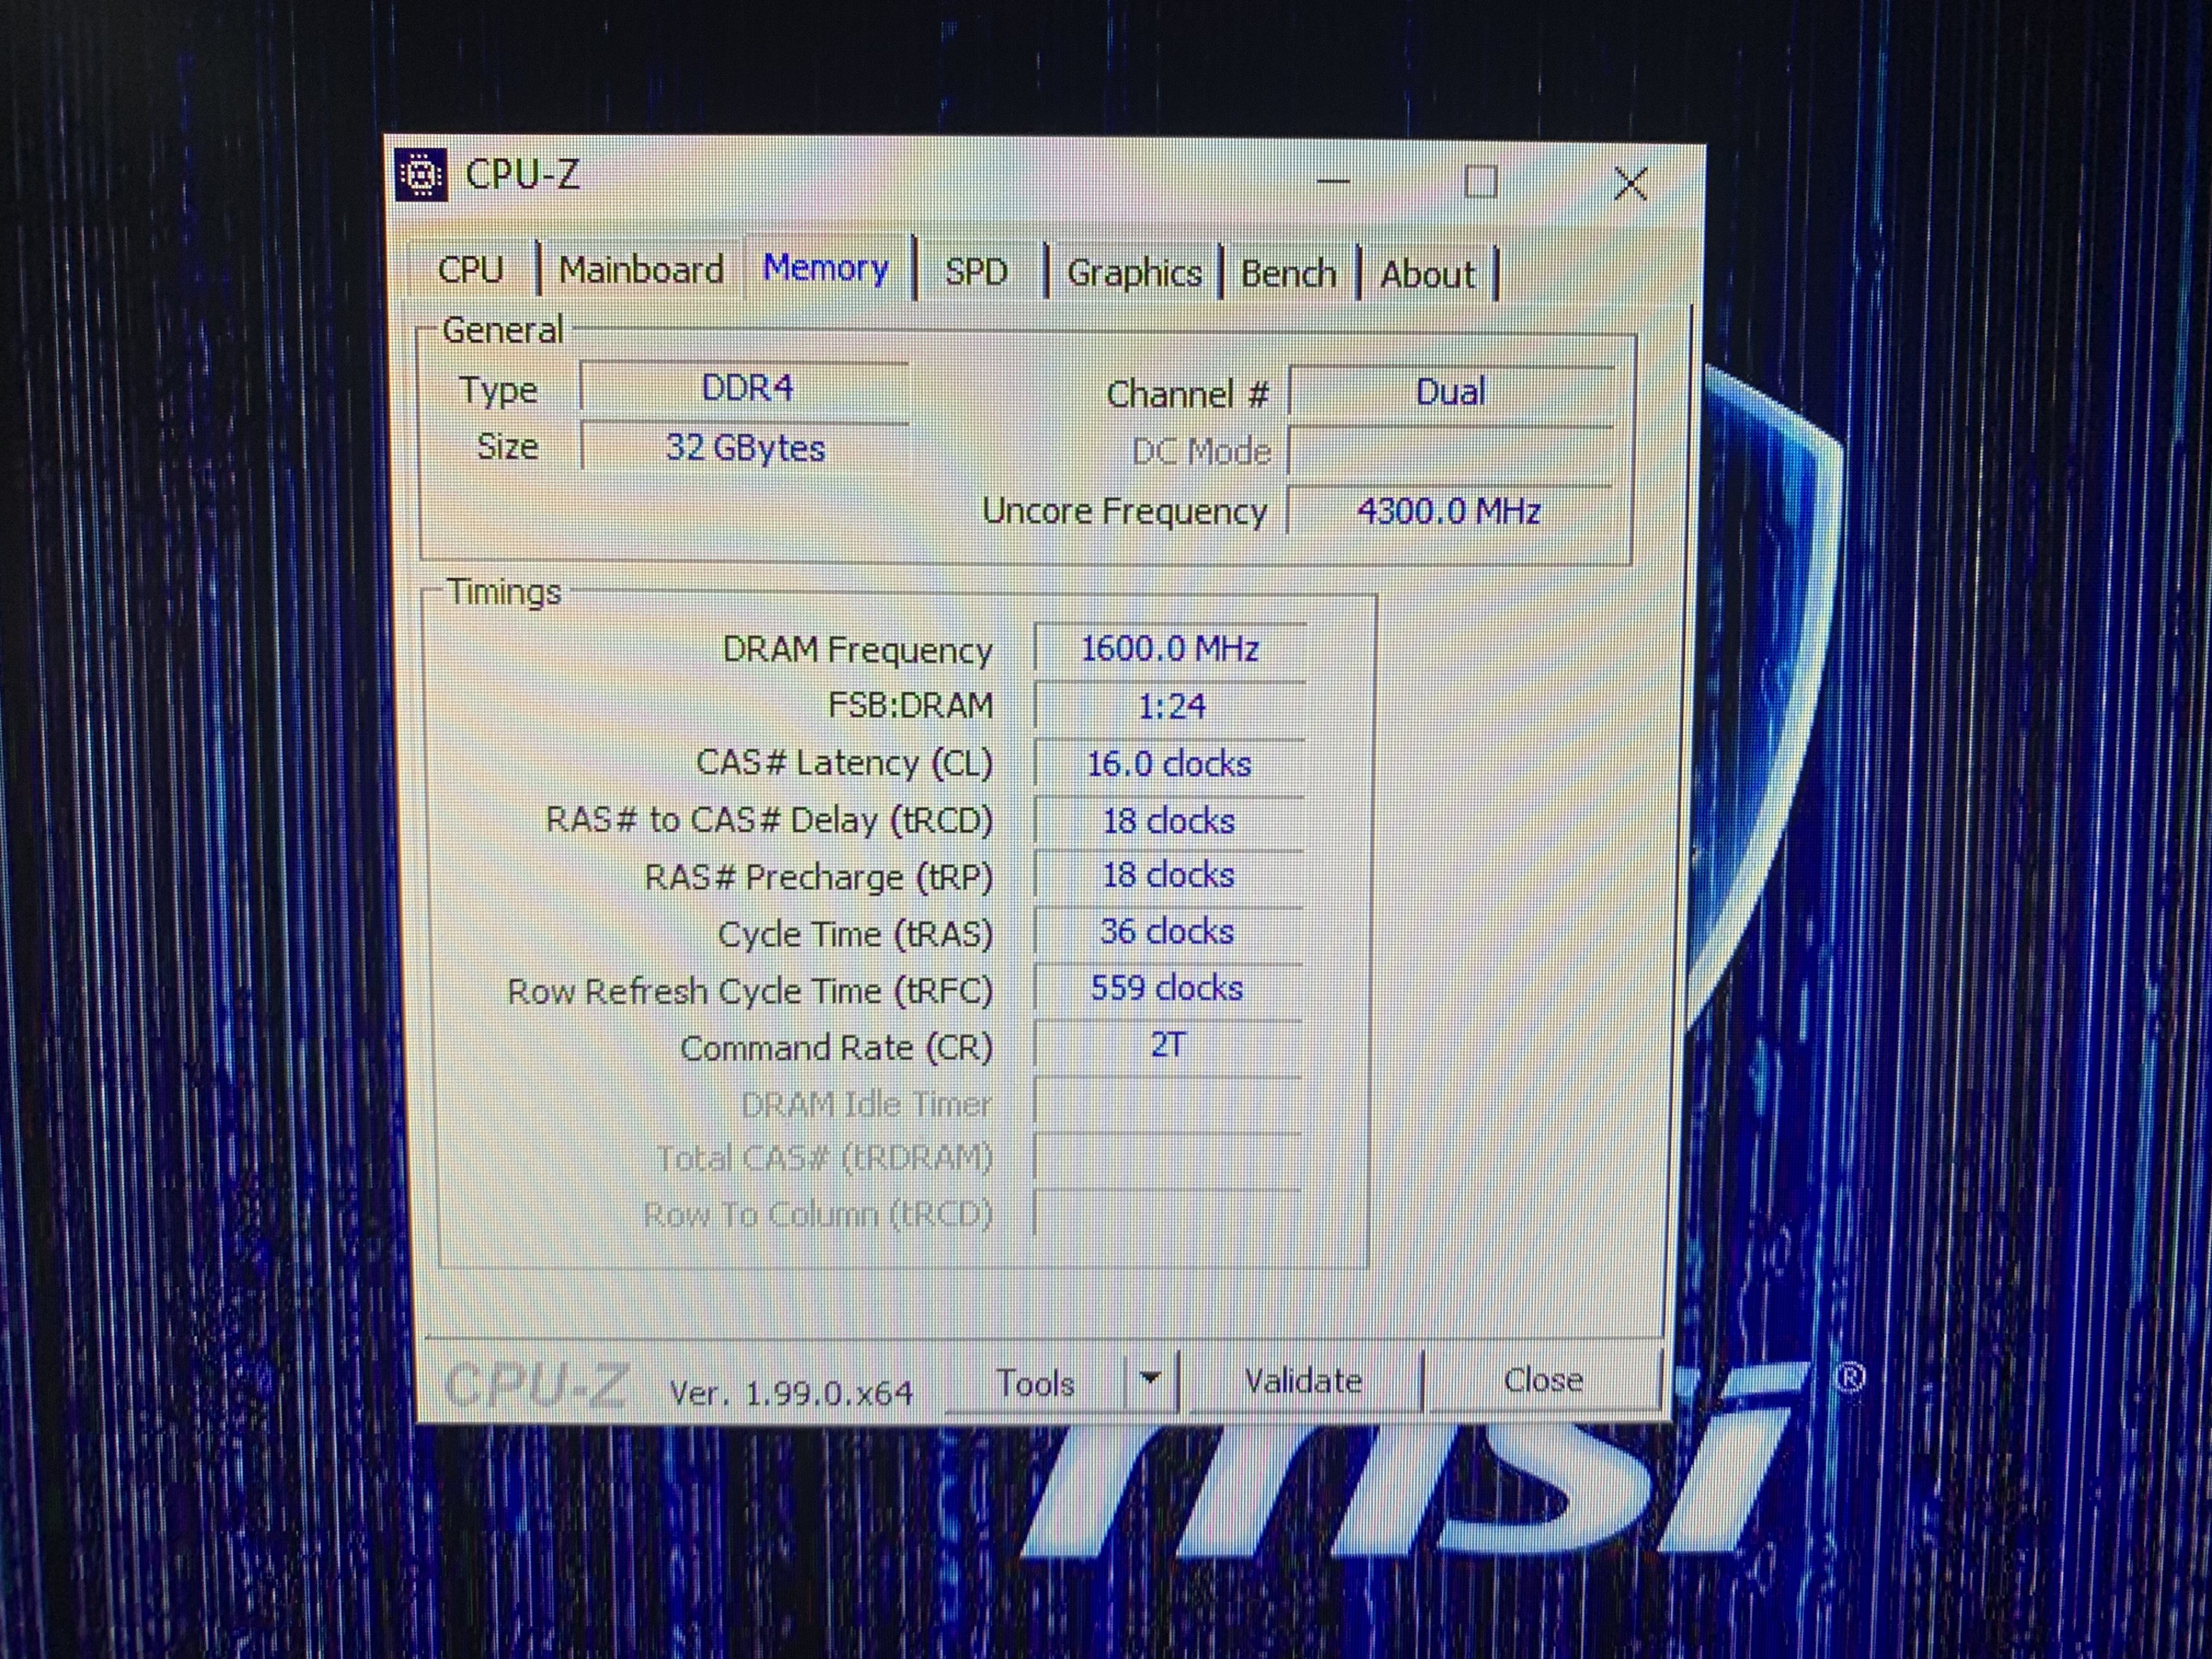The height and width of the screenshot is (1659, 2212).
Task: Switch to the Graphics tab
Action: tap(1134, 273)
